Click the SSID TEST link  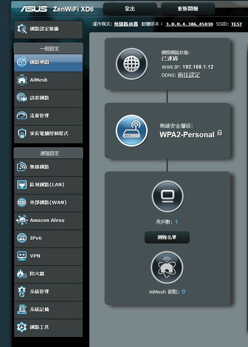pos(237,24)
